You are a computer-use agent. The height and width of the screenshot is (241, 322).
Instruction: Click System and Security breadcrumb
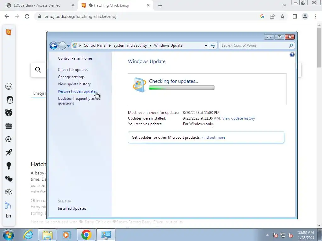coord(130,46)
